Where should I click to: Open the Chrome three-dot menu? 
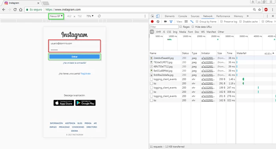[272, 10]
